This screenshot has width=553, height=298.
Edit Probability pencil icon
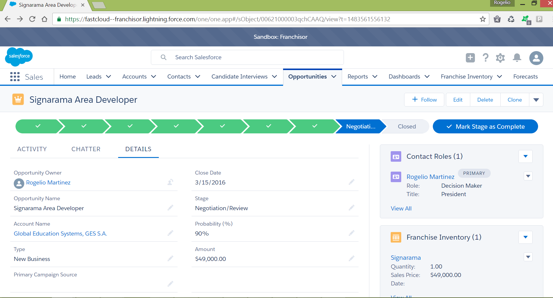352,233
